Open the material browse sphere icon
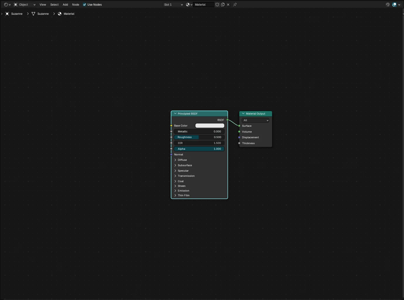This screenshot has width=404, height=300. (189, 4)
